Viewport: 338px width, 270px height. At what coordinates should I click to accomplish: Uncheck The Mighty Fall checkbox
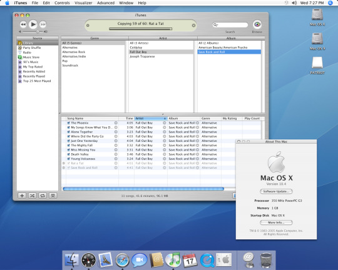pos(69,146)
